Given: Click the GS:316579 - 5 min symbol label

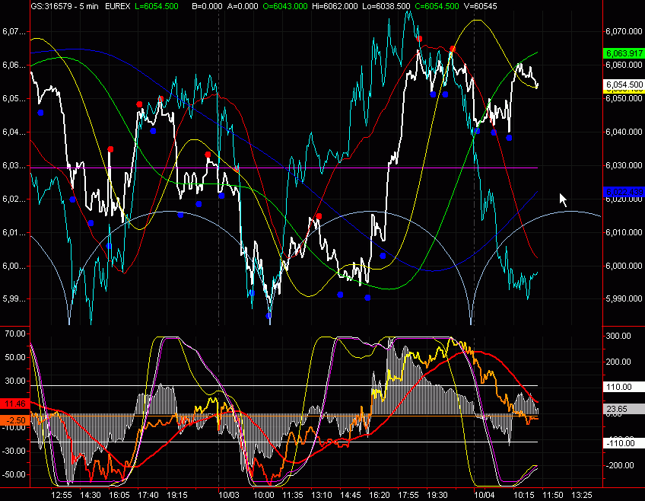Looking at the screenshot, I should click(65, 6).
